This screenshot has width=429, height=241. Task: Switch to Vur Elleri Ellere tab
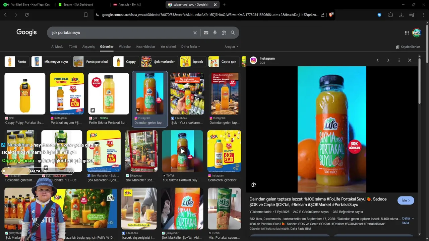click(27, 5)
